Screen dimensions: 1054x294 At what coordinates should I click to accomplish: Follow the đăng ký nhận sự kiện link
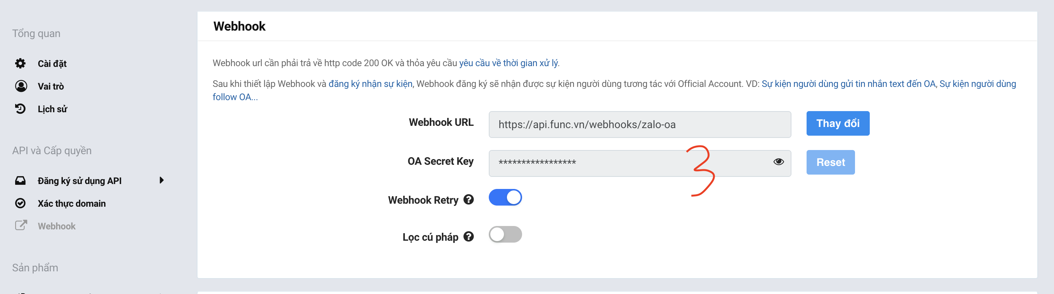[x=370, y=84]
